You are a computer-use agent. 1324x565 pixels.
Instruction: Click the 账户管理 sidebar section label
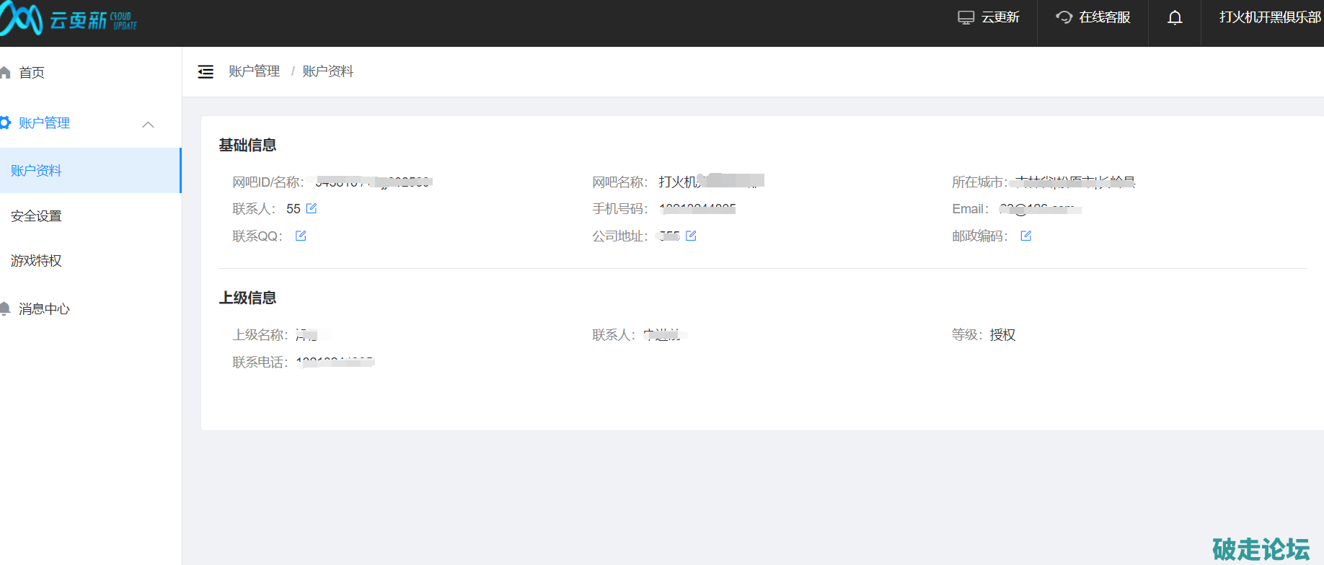pos(44,123)
